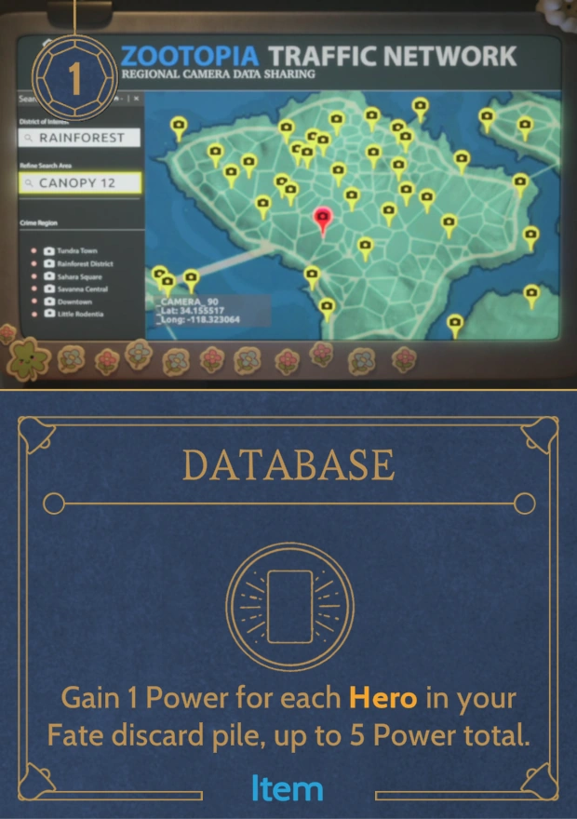Select the Savanna Central region label
Image resolution: width=577 pixels, height=819 pixels.
pyautogui.click(x=83, y=289)
